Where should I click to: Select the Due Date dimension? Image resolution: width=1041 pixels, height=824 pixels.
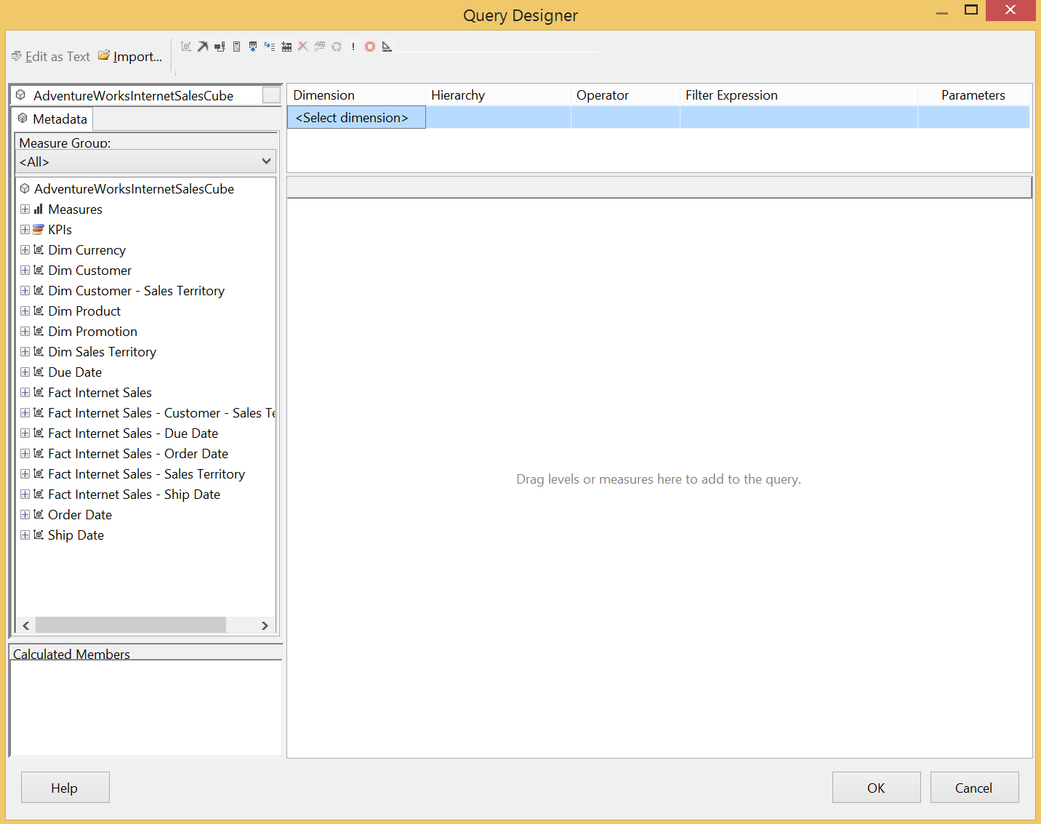tap(75, 372)
